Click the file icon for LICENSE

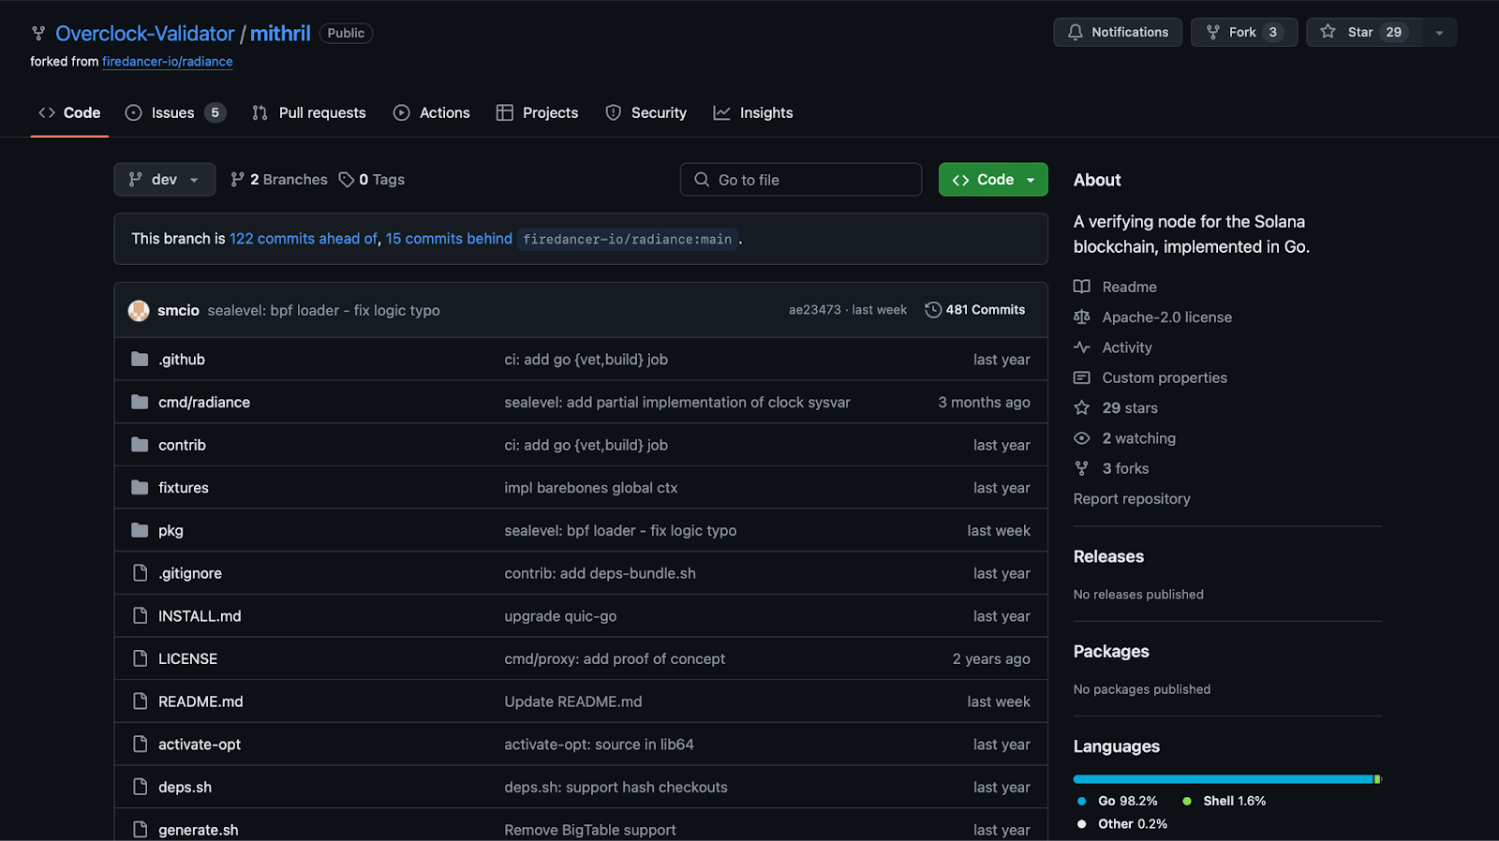[140, 658]
